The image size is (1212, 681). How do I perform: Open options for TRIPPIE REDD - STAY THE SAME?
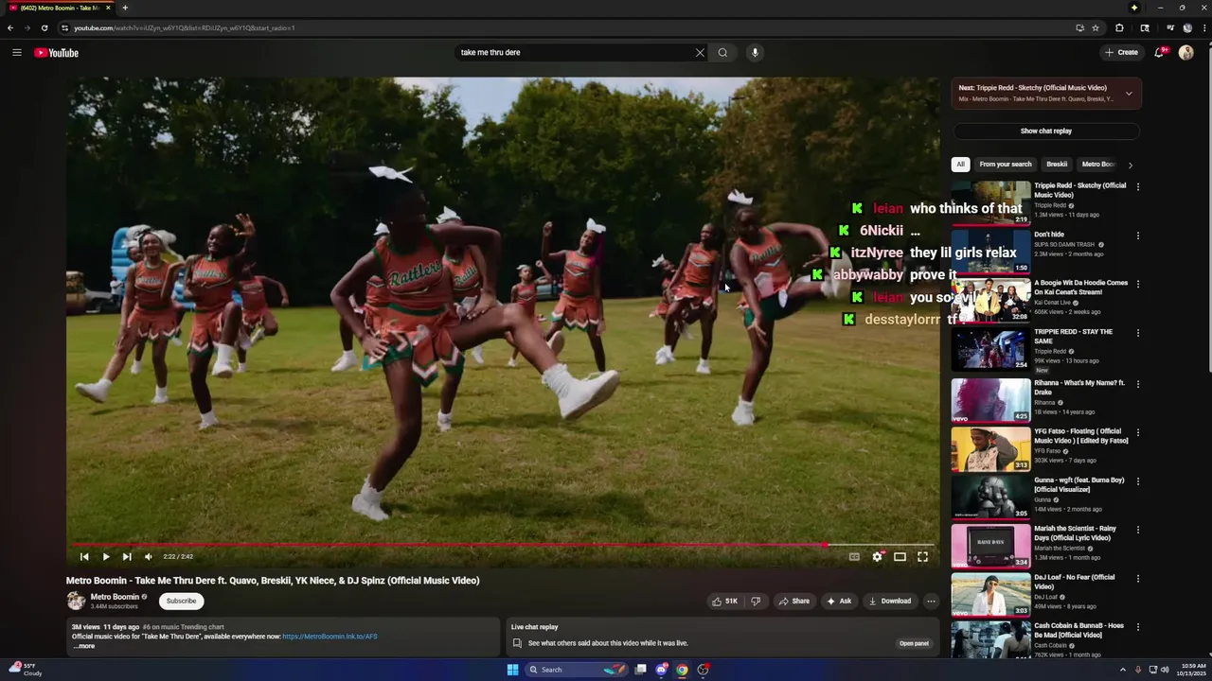tap(1137, 333)
